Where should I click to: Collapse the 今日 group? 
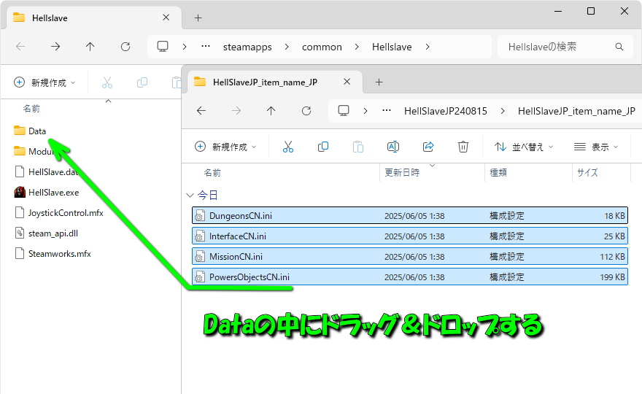190,196
